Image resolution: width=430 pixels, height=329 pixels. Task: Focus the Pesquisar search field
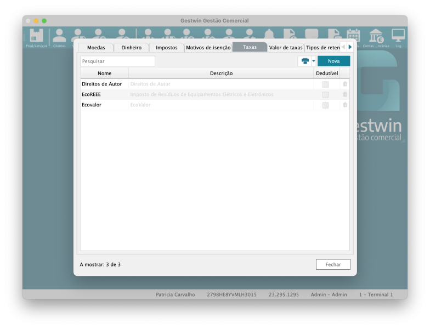point(117,61)
